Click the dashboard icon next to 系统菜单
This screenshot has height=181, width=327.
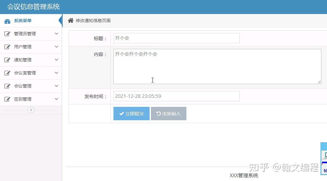point(7,20)
